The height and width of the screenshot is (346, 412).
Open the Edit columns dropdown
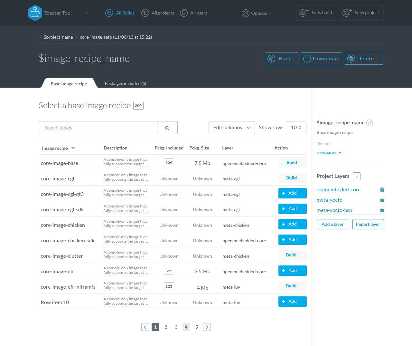[231, 128]
